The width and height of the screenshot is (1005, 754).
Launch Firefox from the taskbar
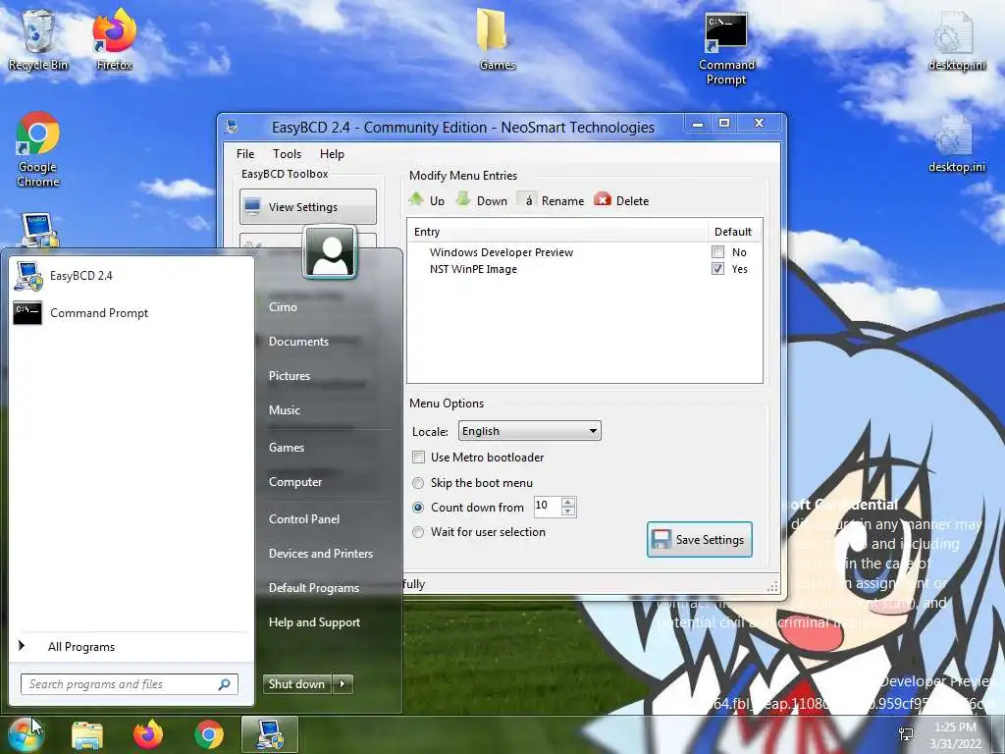coord(148,734)
